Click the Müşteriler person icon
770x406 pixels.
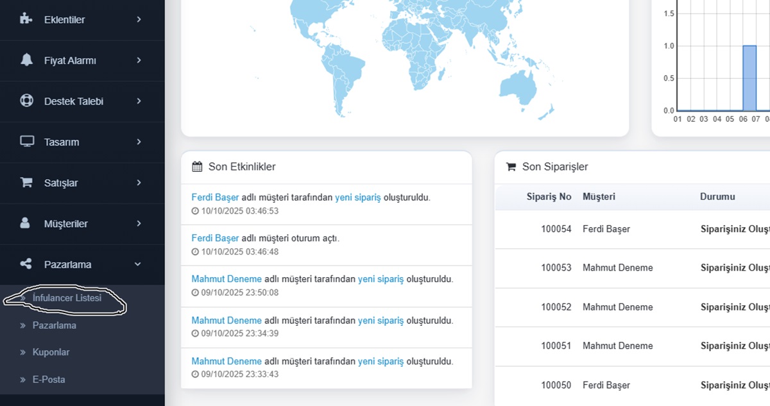26,223
